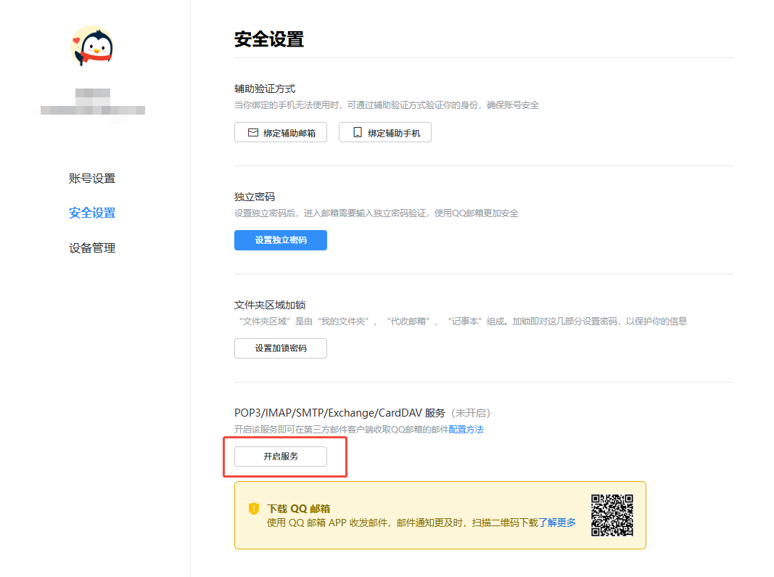Click the （未开启） service status text
Viewport: 774px width, 577px height.
point(472,413)
